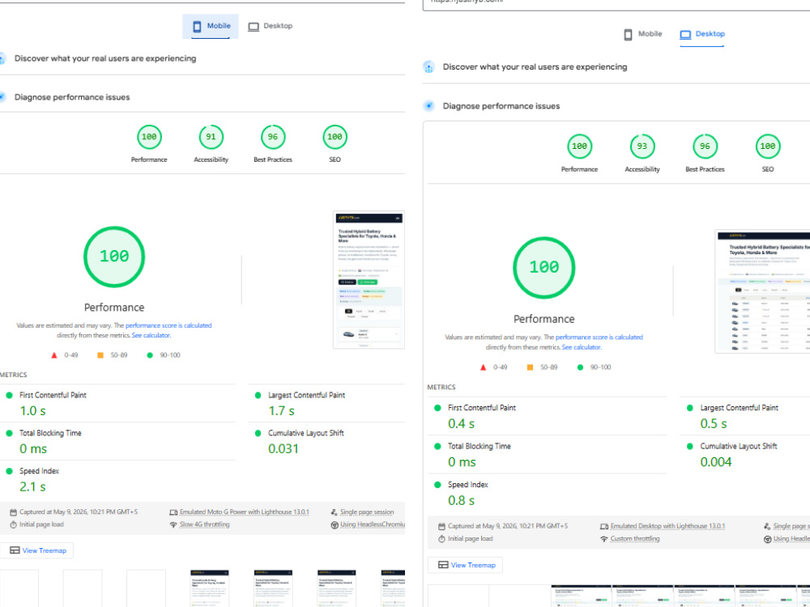Select the Mobile tab in left report
Image resolution: width=810 pixels, height=607 pixels.
pyautogui.click(x=211, y=26)
